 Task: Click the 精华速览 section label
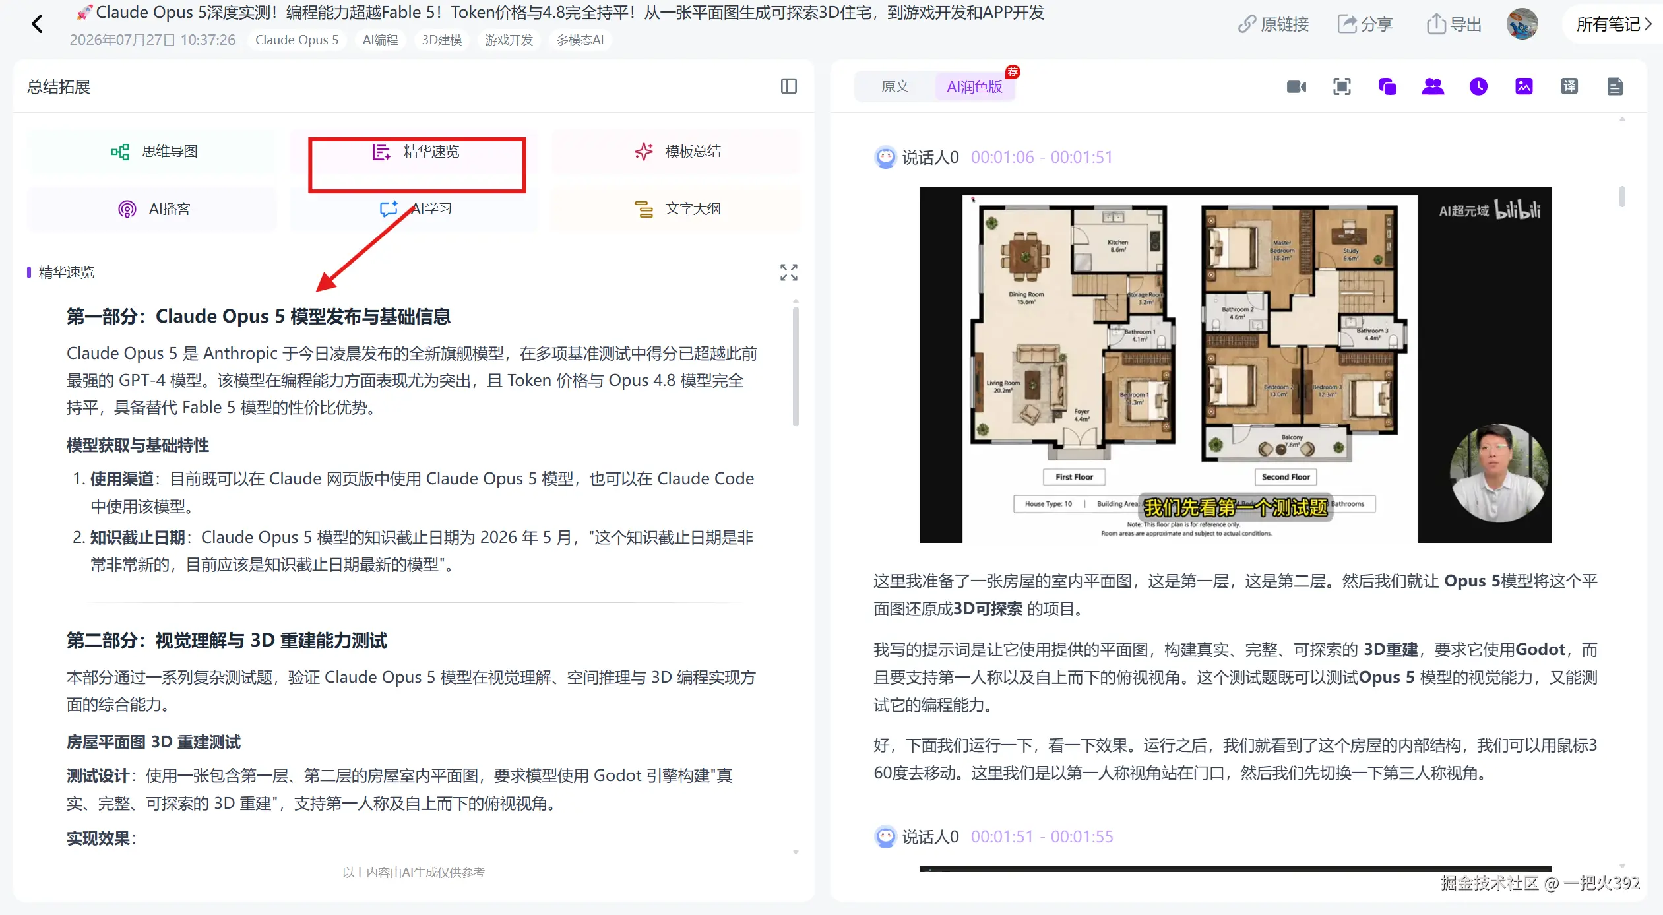point(67,272)
